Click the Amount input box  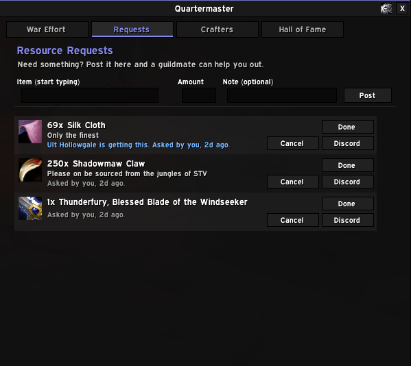199,95
